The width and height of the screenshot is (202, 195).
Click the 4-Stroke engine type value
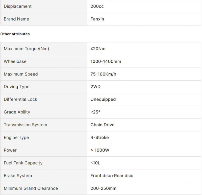(x=99, y=137)
